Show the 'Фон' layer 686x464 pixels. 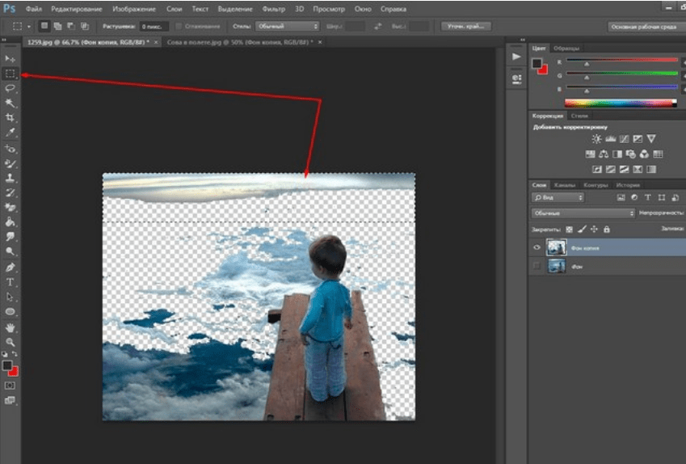[537, 266]
